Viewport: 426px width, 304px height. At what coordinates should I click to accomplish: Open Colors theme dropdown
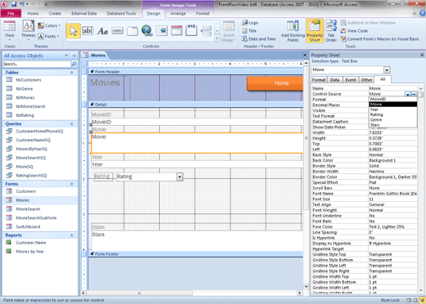point(49,25)
